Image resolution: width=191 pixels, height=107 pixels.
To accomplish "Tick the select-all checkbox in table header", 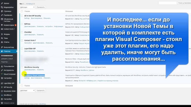I will [x=22, y=11].
